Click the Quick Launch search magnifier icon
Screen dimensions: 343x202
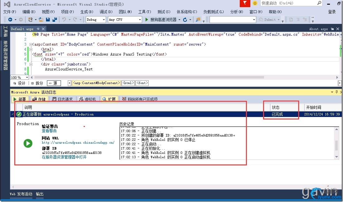[319, 3]
